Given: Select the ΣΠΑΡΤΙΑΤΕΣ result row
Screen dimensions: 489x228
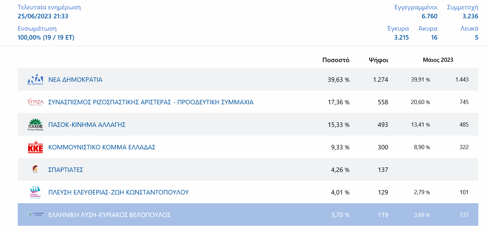Looking at the screenshot, I should click(225, 170).
